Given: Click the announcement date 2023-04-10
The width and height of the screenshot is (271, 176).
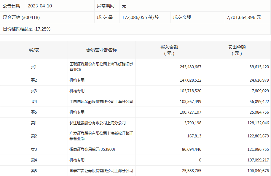Looking at the screenshot, I should point(40,6).
